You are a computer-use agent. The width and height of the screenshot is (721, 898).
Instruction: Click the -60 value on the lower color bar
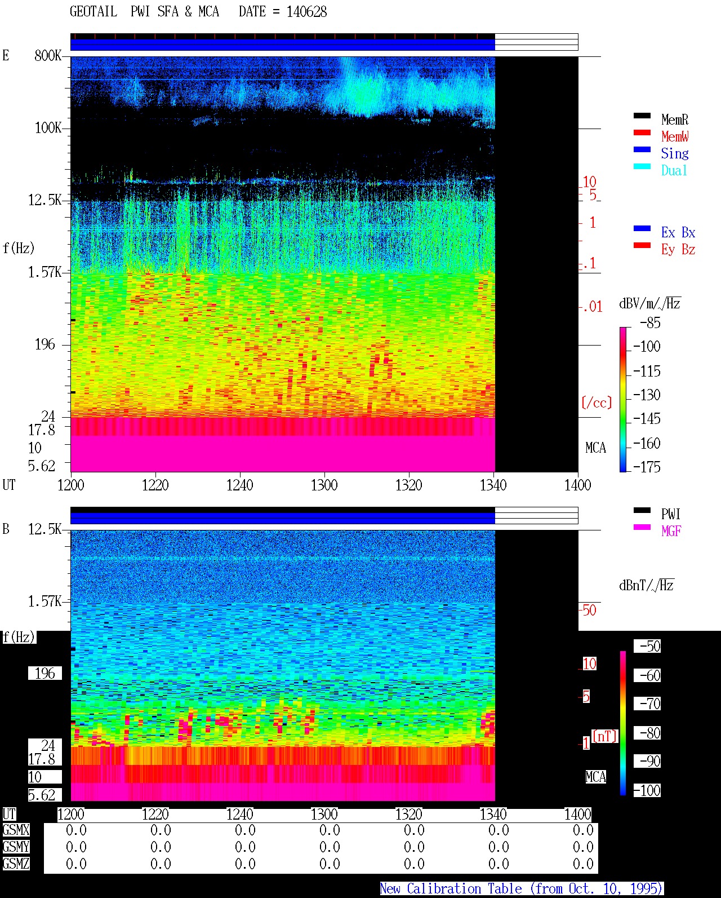[x=647, y=675]
